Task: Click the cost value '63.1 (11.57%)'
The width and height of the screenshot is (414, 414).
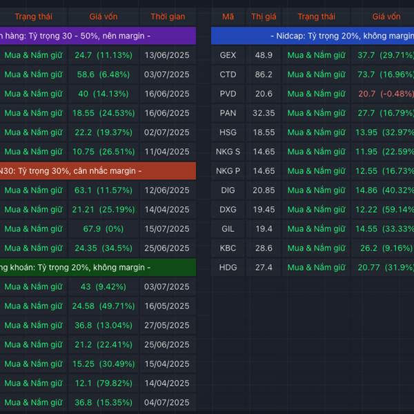Action: 103,190
